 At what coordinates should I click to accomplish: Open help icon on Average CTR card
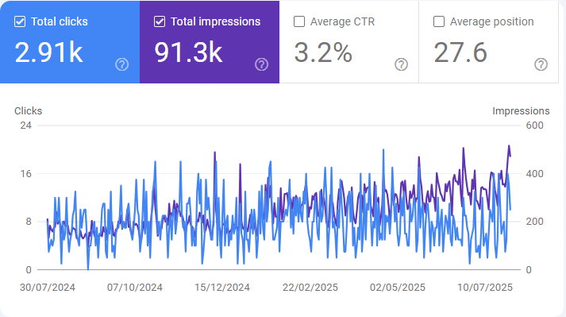[x=402, y=64]
